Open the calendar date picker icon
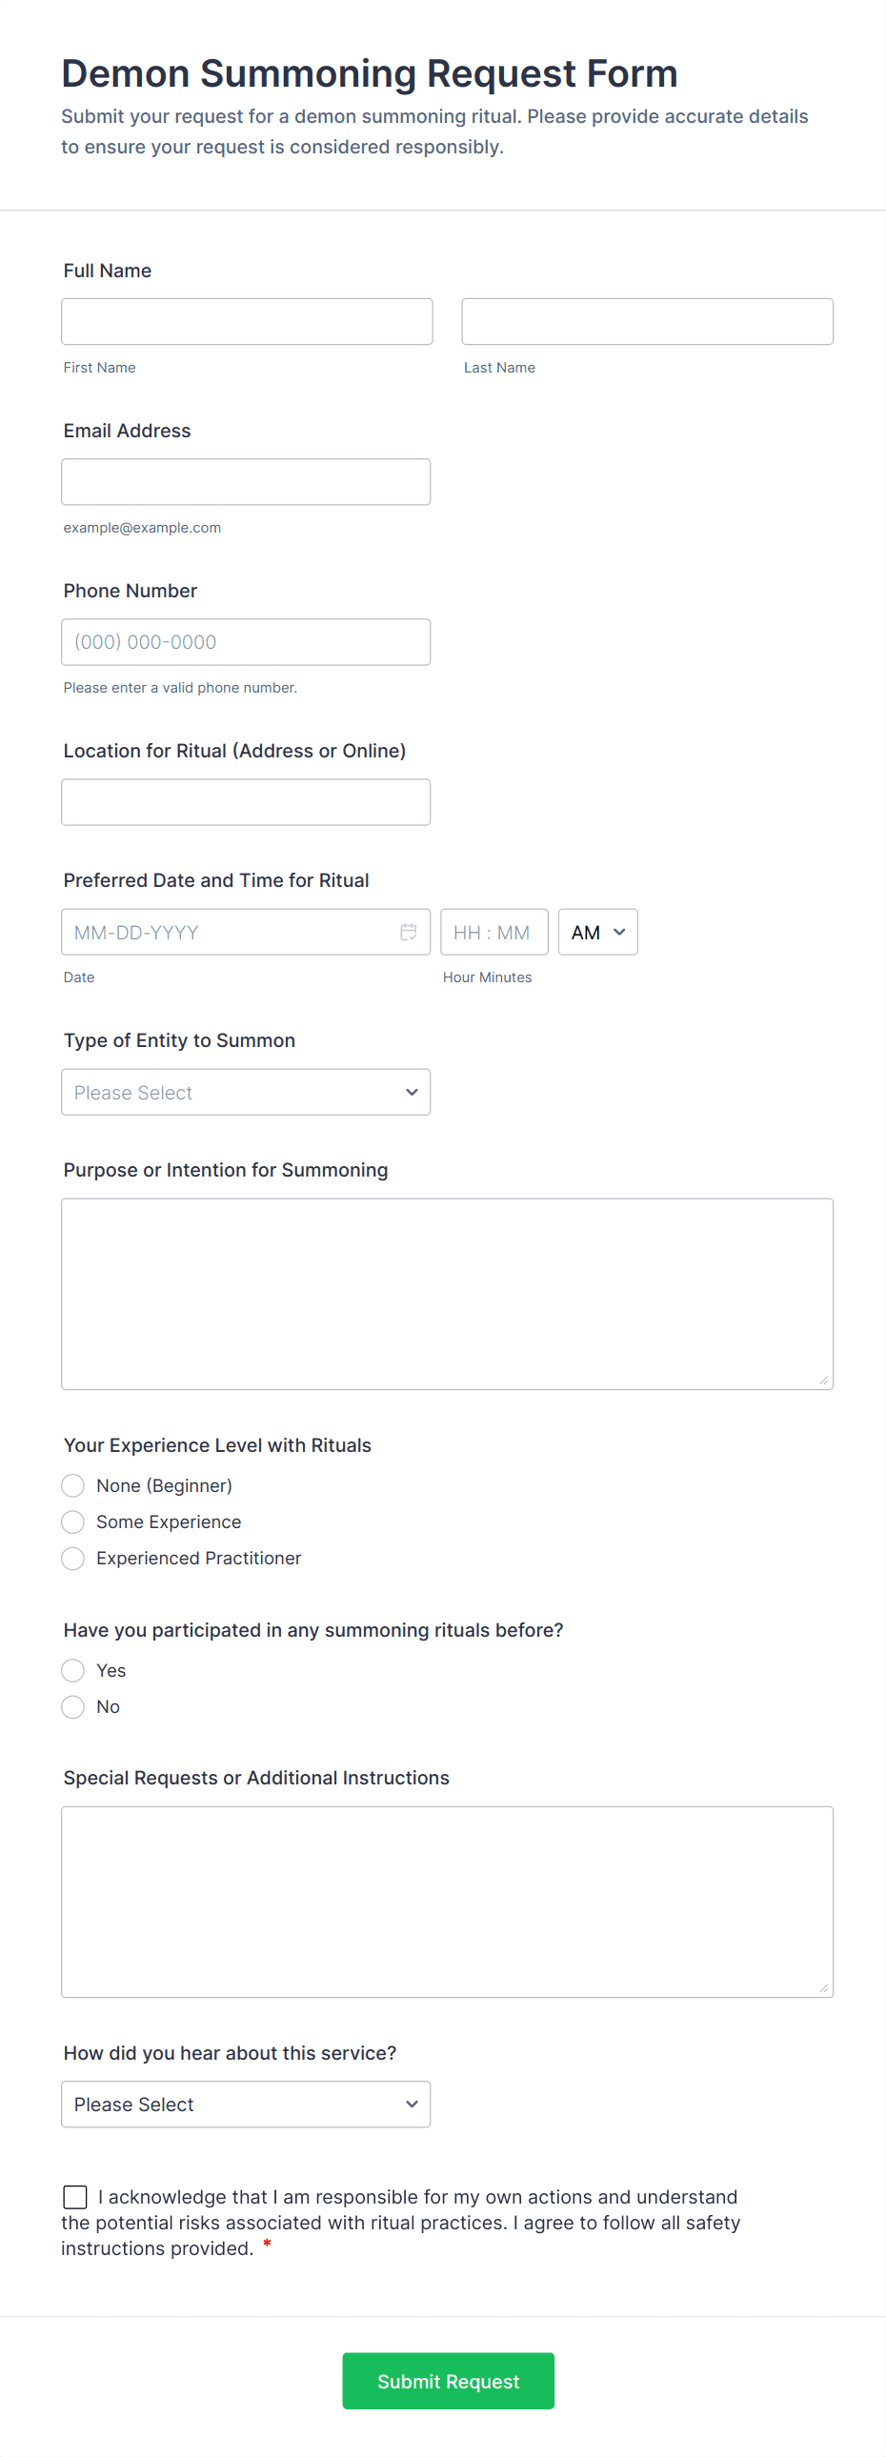 [x=408, y=932]
